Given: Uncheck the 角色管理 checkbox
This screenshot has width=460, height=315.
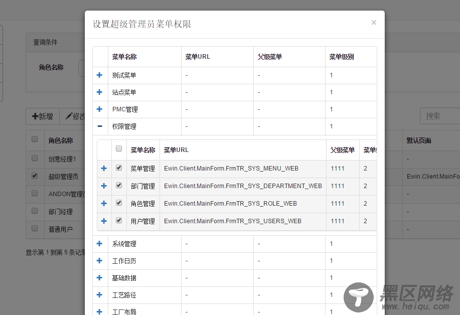Looking at the screenshot, I should (119, 203).
